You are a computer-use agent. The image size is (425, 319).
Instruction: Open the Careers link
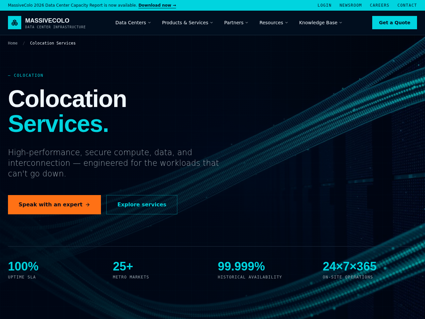380,5
